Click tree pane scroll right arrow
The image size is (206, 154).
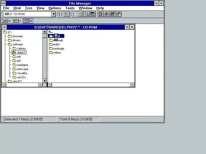tap(40, 85)
